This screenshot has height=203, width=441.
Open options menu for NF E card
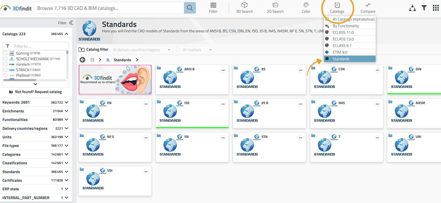point(146,138)
